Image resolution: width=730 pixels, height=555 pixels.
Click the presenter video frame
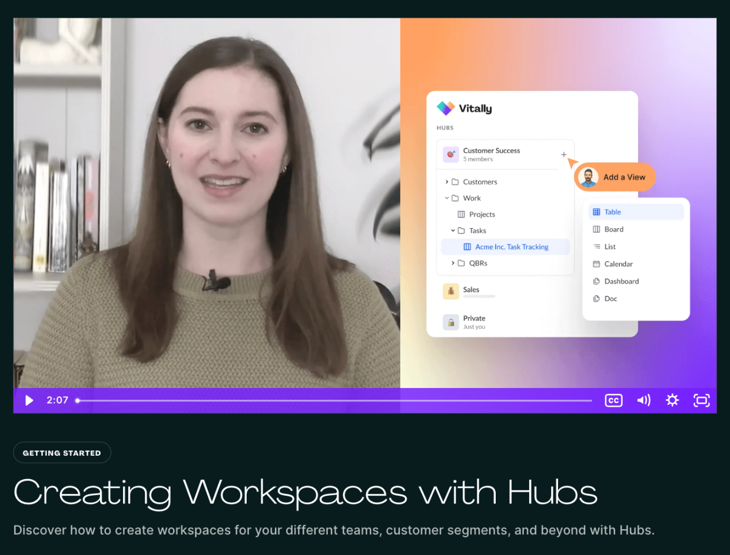(x=207, y=203)
